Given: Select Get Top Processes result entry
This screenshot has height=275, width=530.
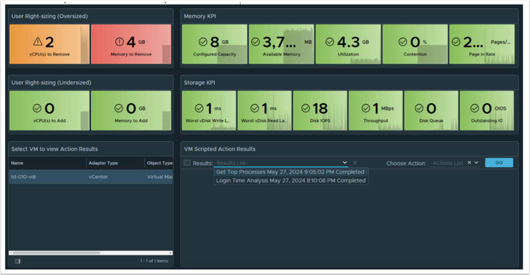Looking at the screenshot, I should pos(289,172).
